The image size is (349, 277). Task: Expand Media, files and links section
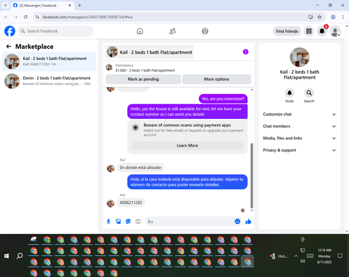299,138
